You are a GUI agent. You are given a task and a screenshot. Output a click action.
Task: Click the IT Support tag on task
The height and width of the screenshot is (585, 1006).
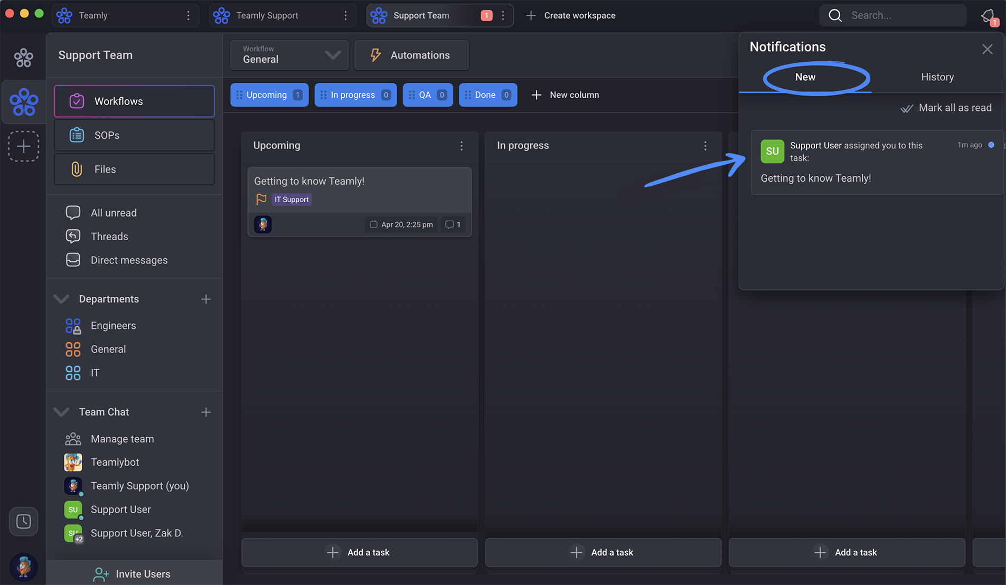[x=292, y=200]
